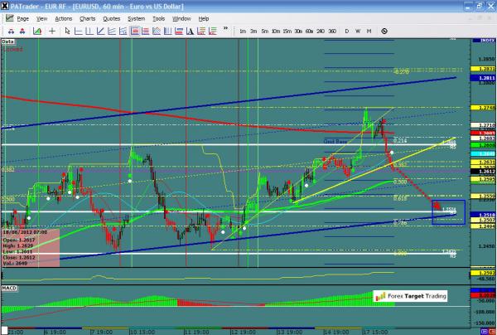Click the Data label button
The width and height of the screenshot is (497, 335).
(8, 39)
